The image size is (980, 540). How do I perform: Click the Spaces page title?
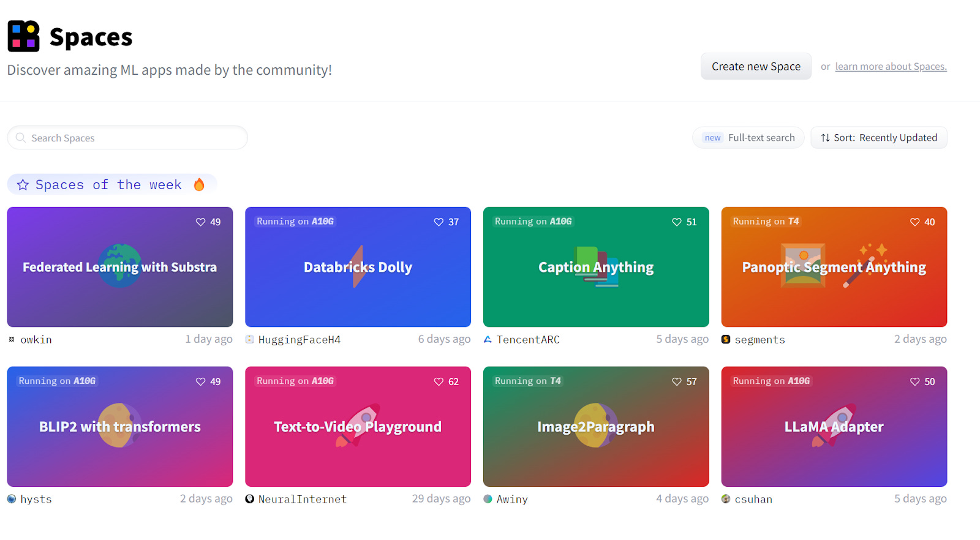91,37
